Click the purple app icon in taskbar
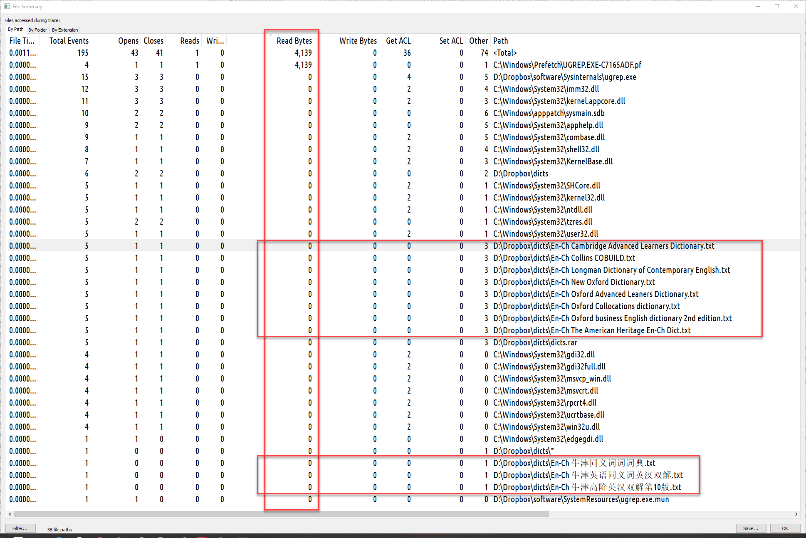This screenshot has width=806, height=538. pos(183,536)
